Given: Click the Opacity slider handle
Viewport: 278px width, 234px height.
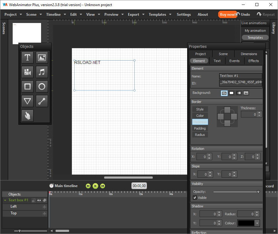Looking at the screenshot, I should click(x=258, y=192).
